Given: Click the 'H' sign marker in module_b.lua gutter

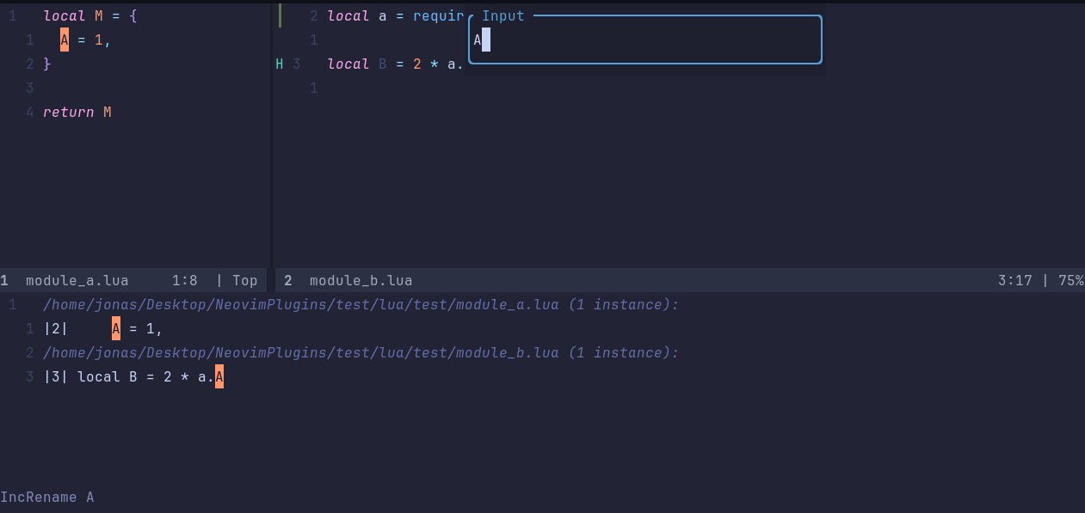Looking at the screenshot, I should tap(278, 64).
